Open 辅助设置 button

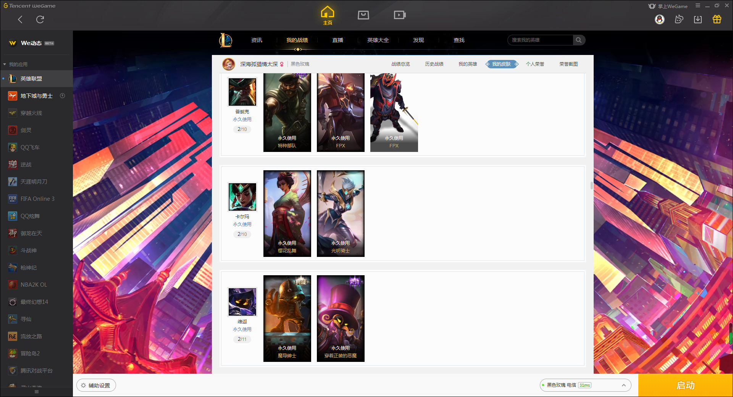tap(96, 386)
